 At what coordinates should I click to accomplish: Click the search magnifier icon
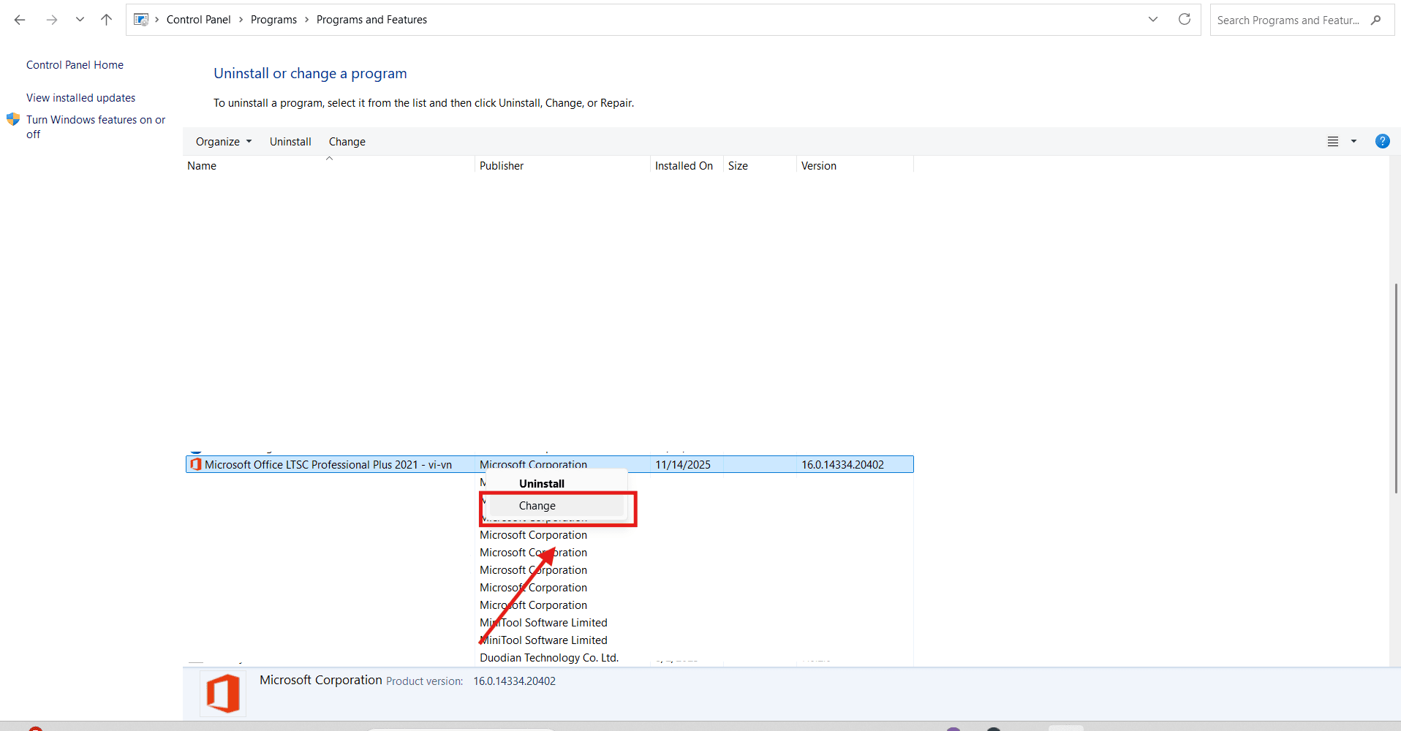pos(1376,20)
